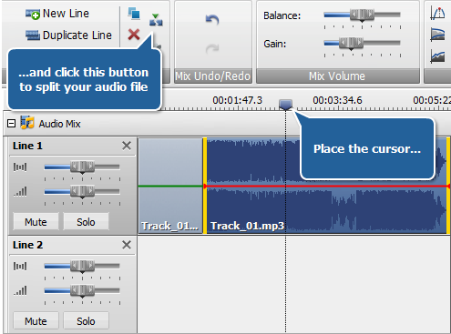Click the Mix Volume group label
The height and width of the screenshot is (334, 451).
click(337, 76)
